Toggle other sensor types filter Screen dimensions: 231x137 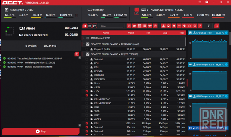(200, 26)
